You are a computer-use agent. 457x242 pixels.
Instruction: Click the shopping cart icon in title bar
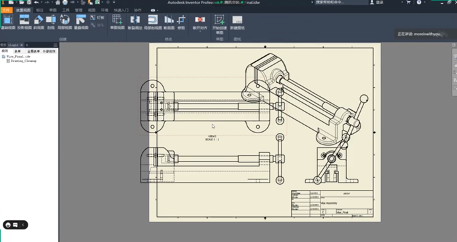[408, 3]
